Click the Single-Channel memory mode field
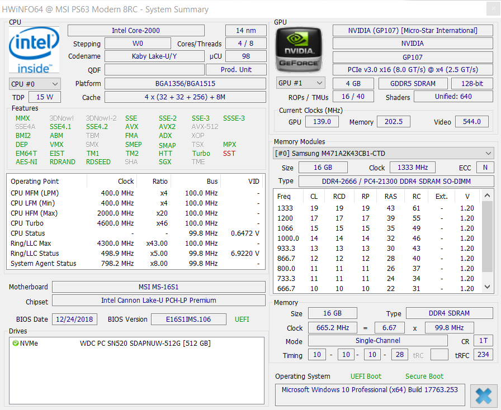501x410 pixels. 377,341
